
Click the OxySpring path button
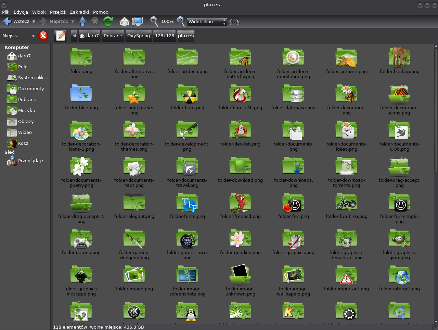click(139, 36)
